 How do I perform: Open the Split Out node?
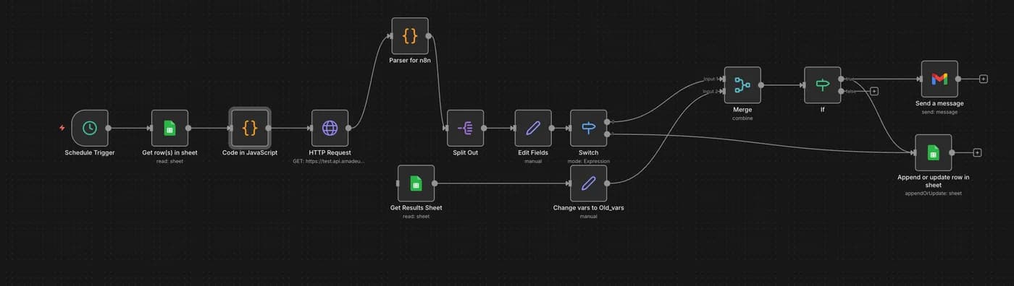[x=465, y=128]
